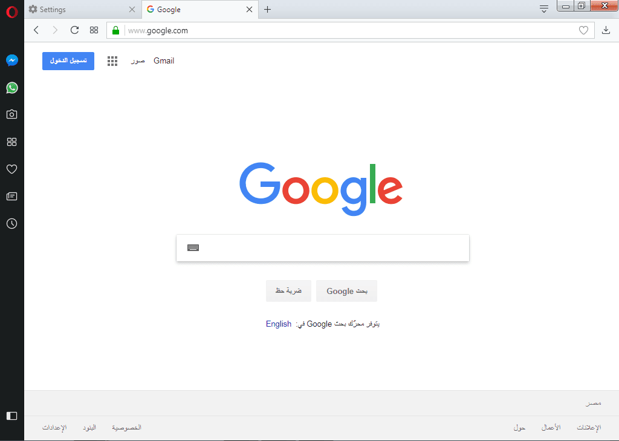This screenshot has width=619, height=441.
Task: Open the first link in the right footer
Action: [519, 428]
